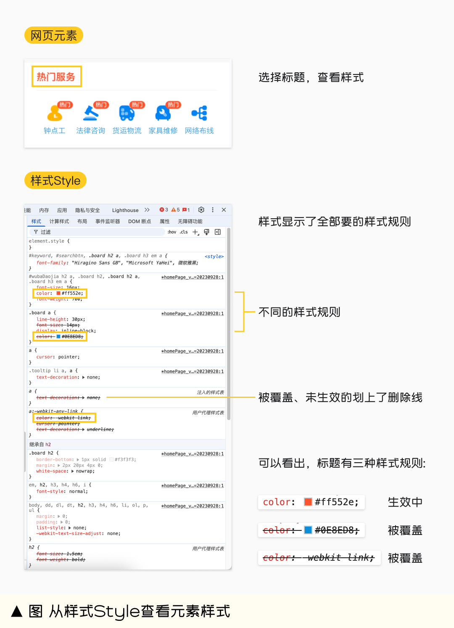Click the 热门服务 heading link
Screen dimensions: 454x628
[x=56, y=77]
